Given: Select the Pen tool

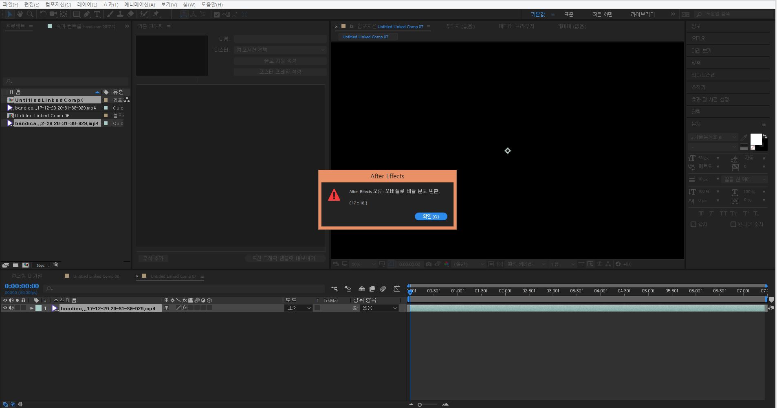Looking at the screenshot, I should (87, 14).
